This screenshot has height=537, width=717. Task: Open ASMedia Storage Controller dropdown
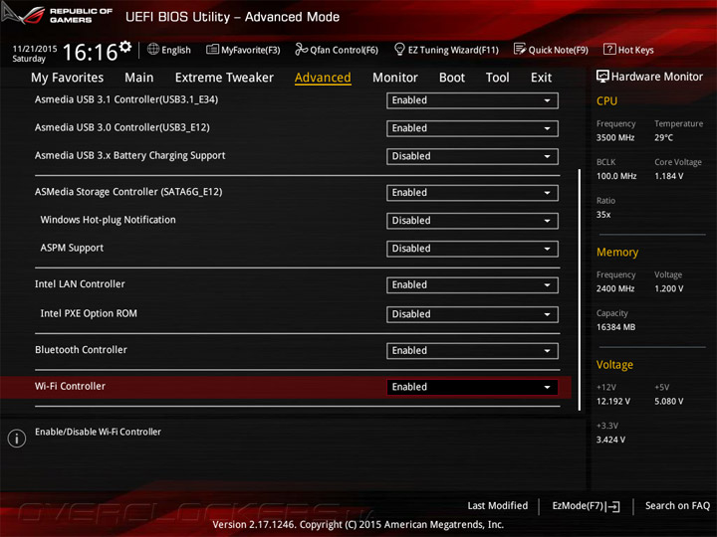[x=472, y=193]
